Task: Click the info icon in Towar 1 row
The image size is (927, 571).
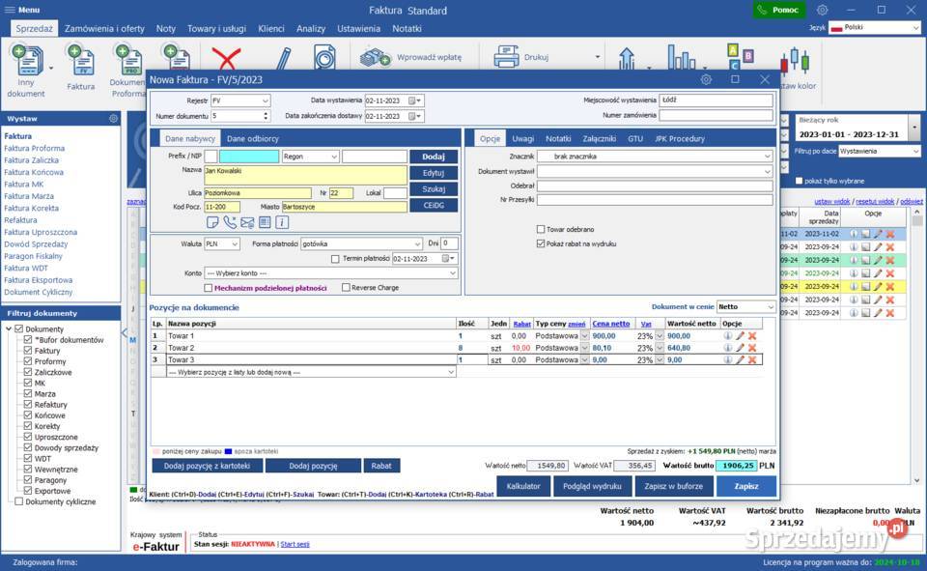Action: (728, 335)
